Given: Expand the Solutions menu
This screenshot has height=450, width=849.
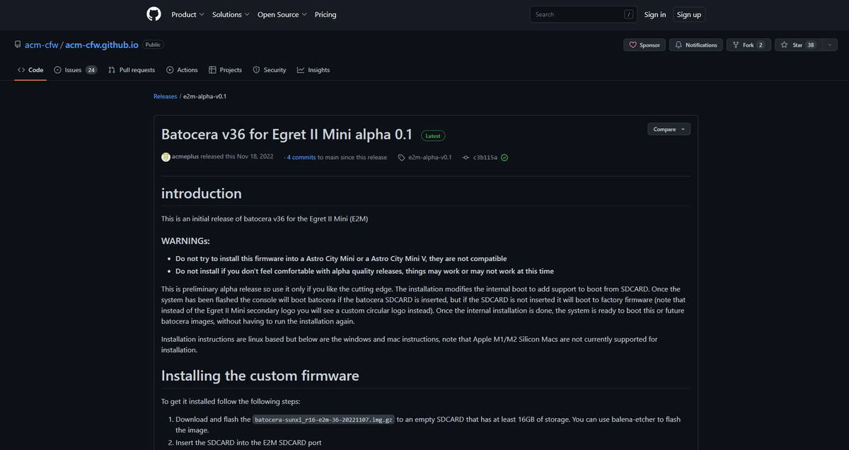Looking at the screenshot, I should coord(231,14).
